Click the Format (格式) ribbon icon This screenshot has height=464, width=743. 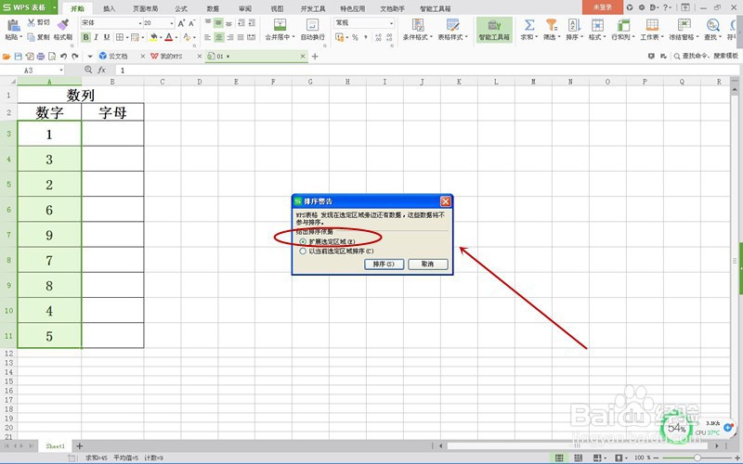597,25
